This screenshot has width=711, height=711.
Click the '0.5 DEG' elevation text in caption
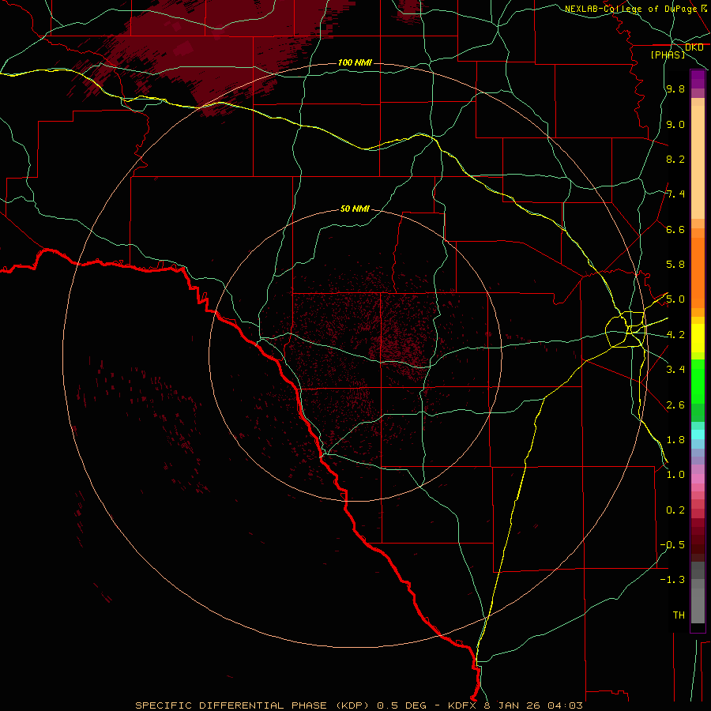[402, 705]
